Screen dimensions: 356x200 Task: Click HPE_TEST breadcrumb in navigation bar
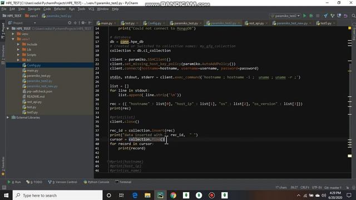[x=12, y=16]
